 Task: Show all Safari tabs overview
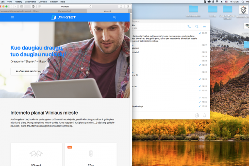(x=128, y=6)
